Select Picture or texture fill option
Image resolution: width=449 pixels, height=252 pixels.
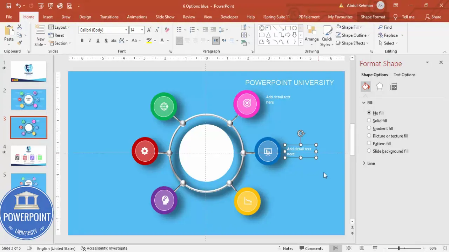369,135
